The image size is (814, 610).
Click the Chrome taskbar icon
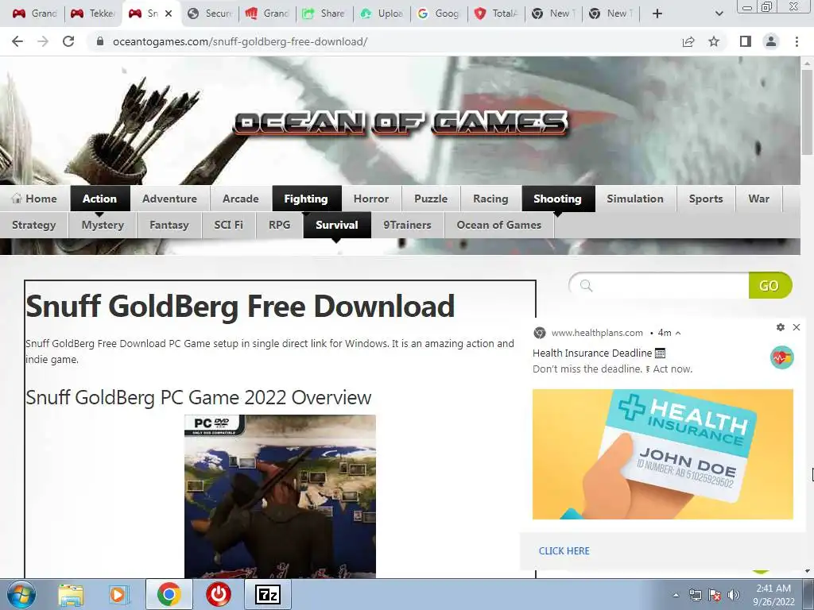(x=169, y=594)
